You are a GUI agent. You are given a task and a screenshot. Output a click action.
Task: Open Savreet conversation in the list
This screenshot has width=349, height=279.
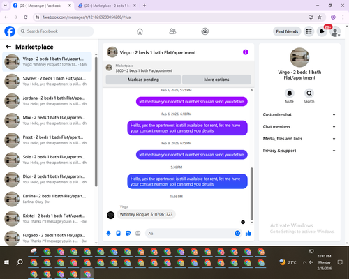click(x=47, y=82)
